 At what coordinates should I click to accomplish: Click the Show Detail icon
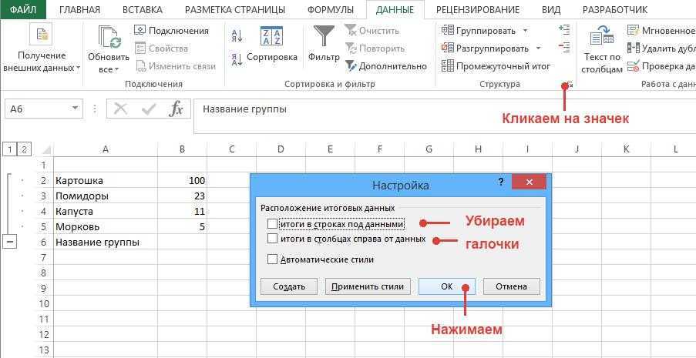tap(564, 30)
